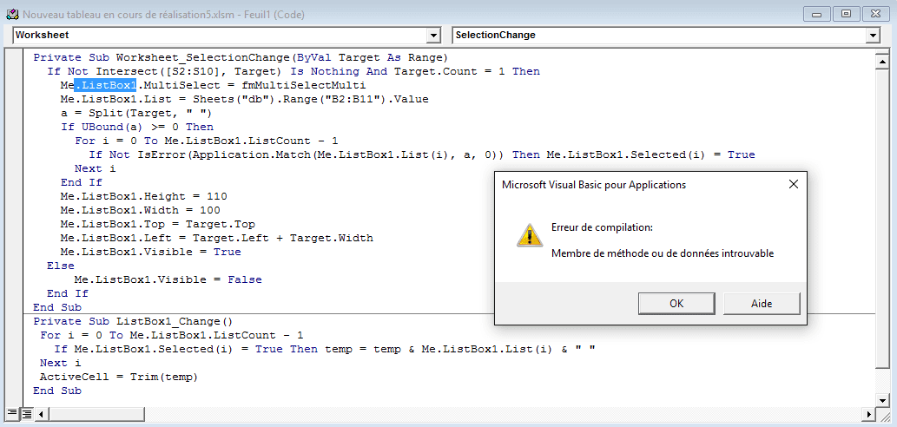Image resolution: width=897 pixels, height=427 pixels.
Task: Click the VBA code window title icon
Action: [x=12, y=14]
